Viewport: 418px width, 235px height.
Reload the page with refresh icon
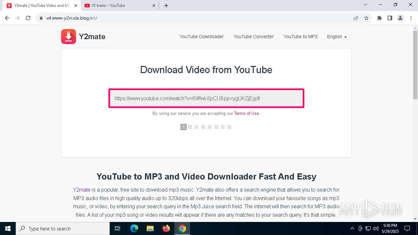[28, 18]
